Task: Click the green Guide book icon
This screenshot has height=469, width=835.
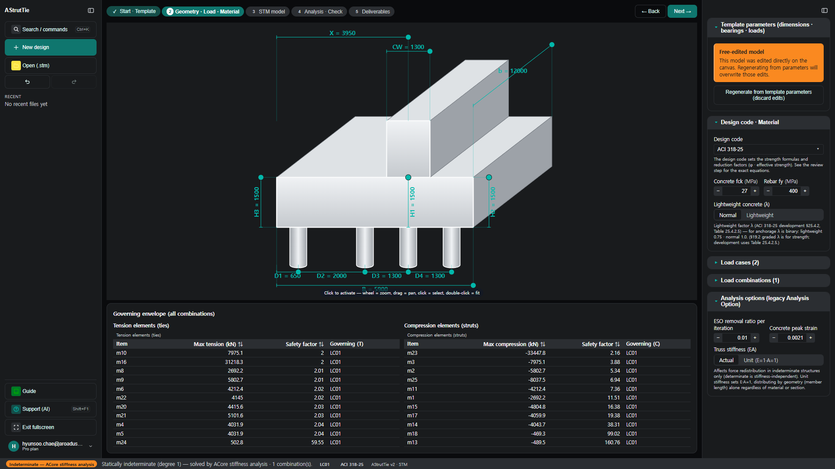Action: tap(16, 391)
